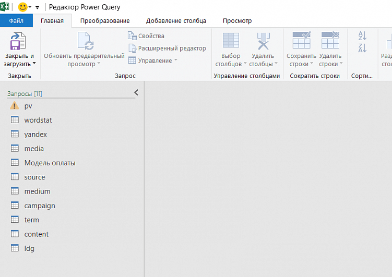
Task: Click the Excel application icon
Action: point(4,7)
